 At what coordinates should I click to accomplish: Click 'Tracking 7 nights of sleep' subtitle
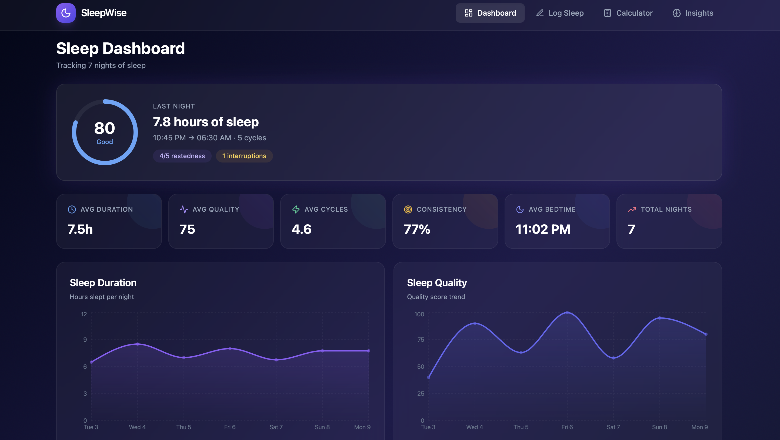coord(101,66)
